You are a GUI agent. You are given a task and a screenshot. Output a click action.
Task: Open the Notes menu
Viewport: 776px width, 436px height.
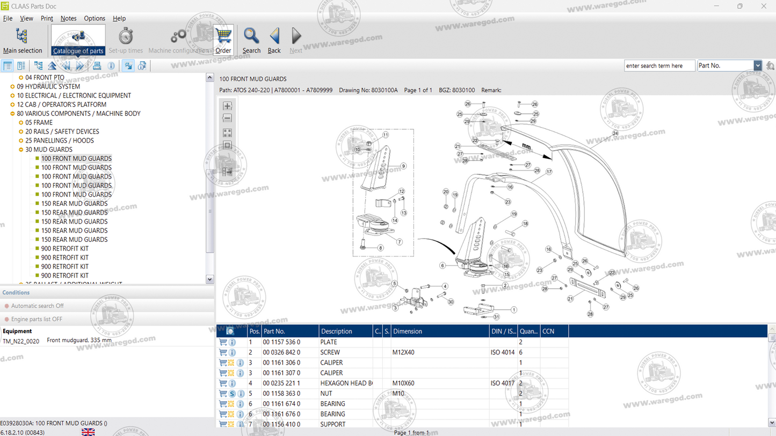68,18
